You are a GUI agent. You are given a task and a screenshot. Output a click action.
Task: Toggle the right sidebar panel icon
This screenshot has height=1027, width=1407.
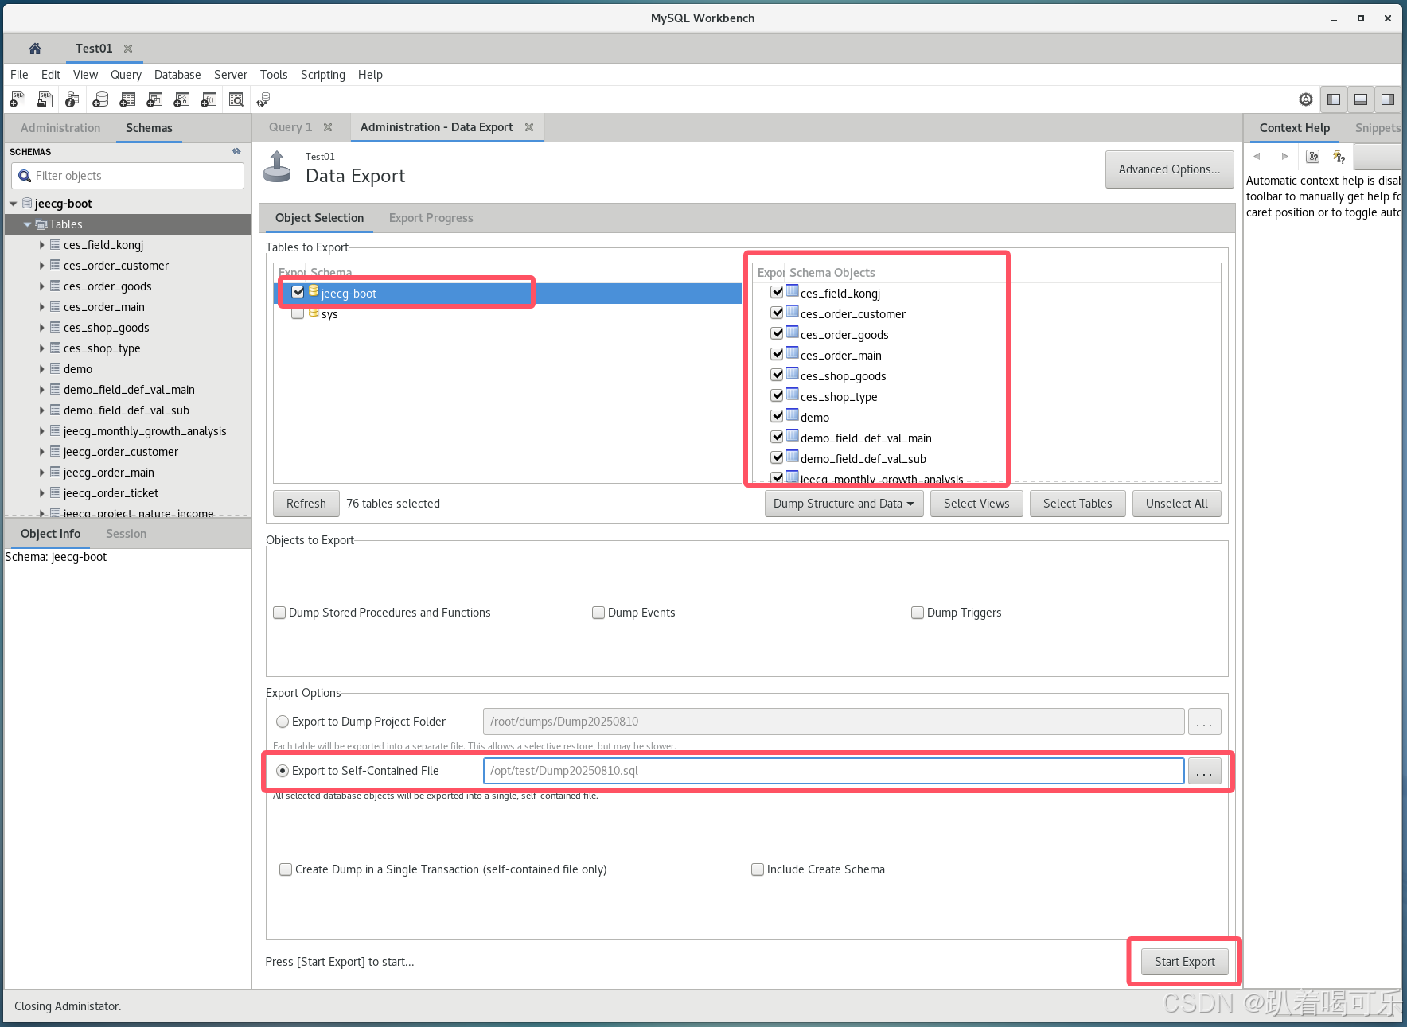coord(1388,99)
